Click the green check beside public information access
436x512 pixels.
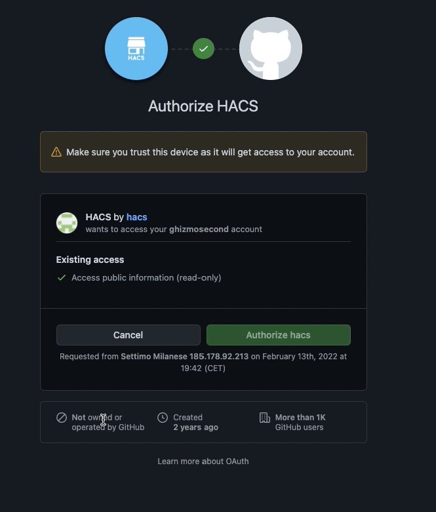(62, 277)
